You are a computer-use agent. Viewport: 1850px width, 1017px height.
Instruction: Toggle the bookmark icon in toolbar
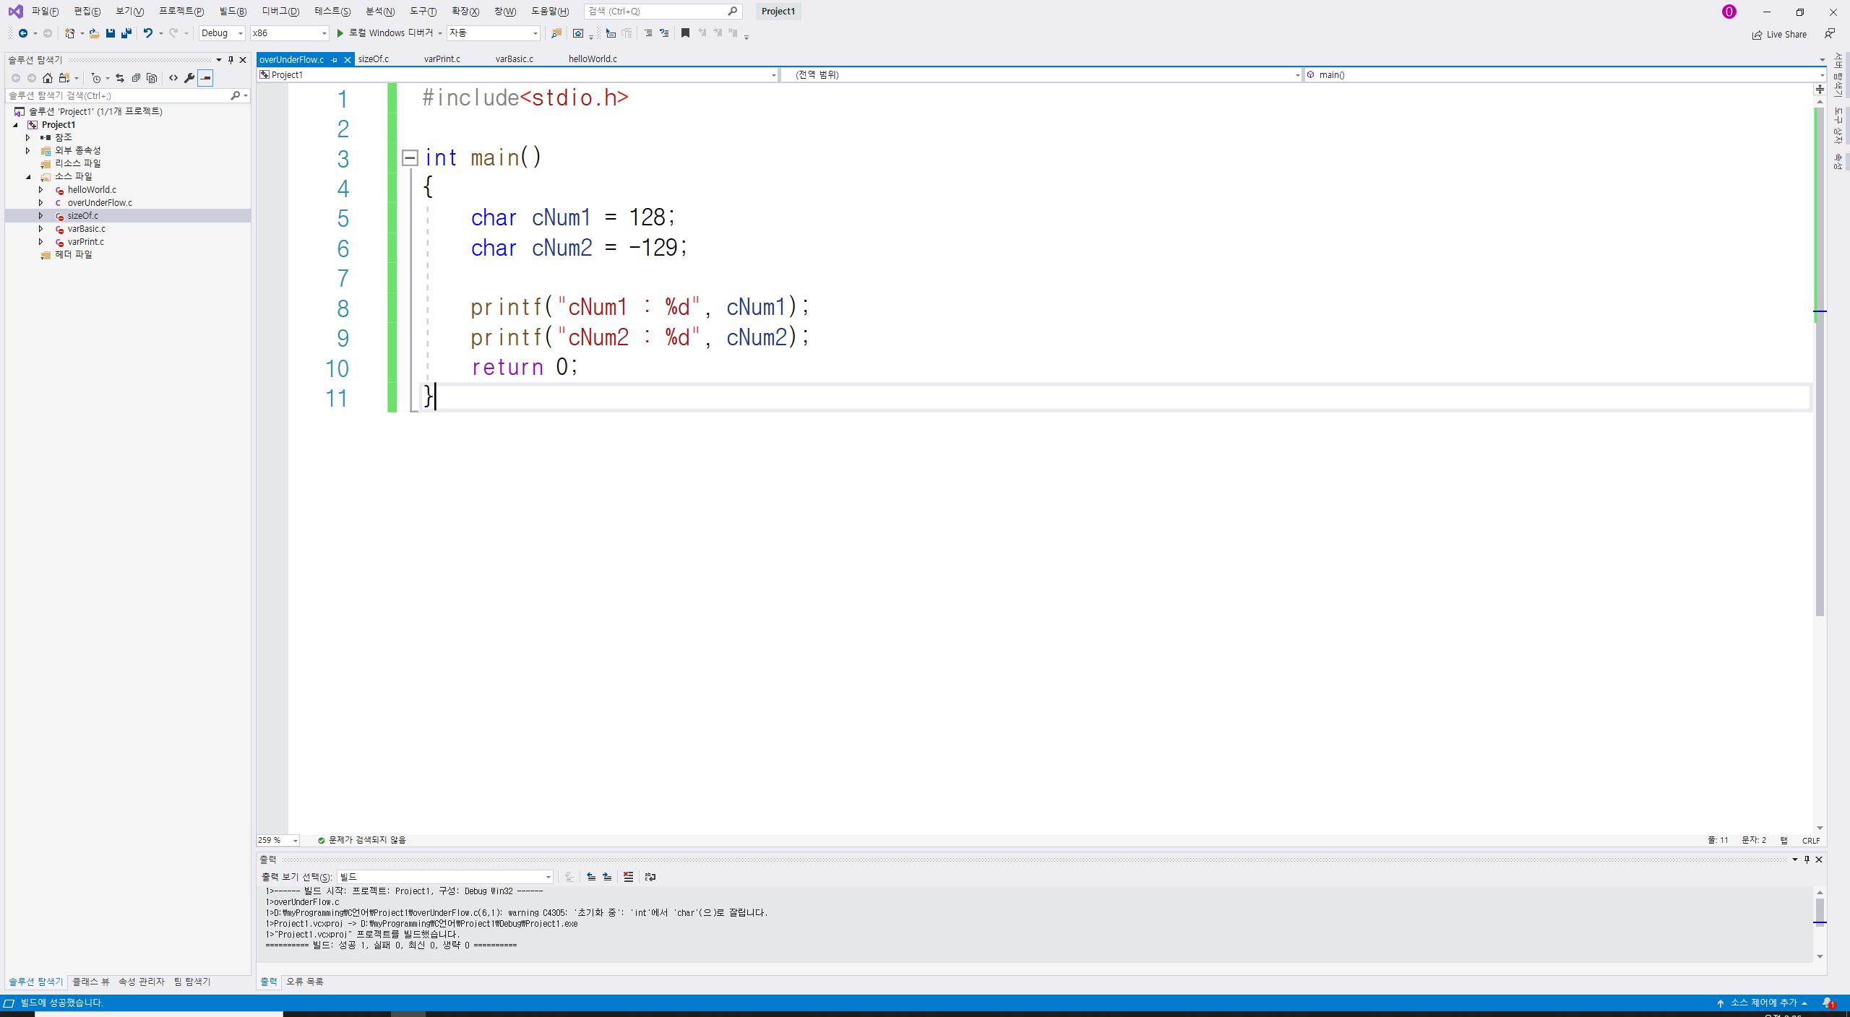[x=685, y=33]
